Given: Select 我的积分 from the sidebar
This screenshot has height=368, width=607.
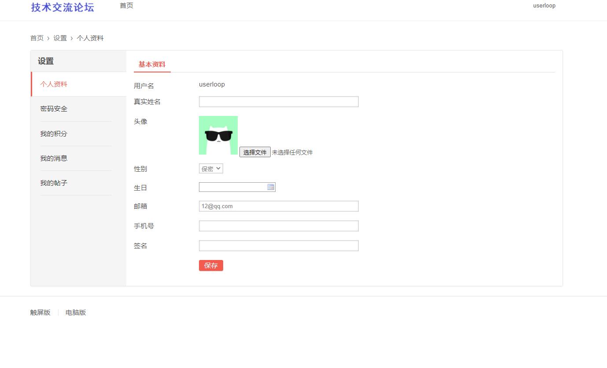Looking at the screenshot, I should (54, 133).
